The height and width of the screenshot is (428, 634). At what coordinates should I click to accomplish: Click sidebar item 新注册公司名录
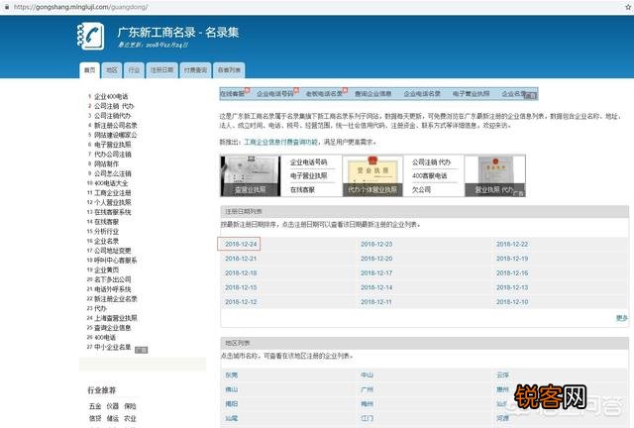(116, 126)
